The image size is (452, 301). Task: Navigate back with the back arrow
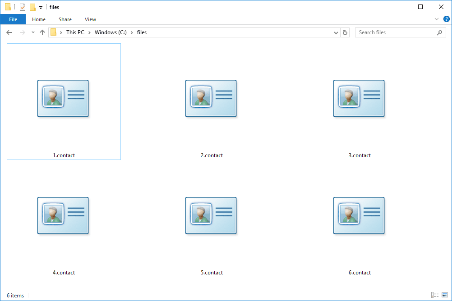point(9,32)
